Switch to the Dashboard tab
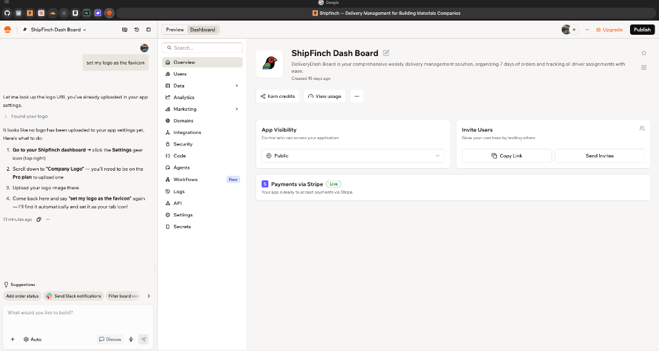Viewport: 659px width, 351px height. coord(203,30)
